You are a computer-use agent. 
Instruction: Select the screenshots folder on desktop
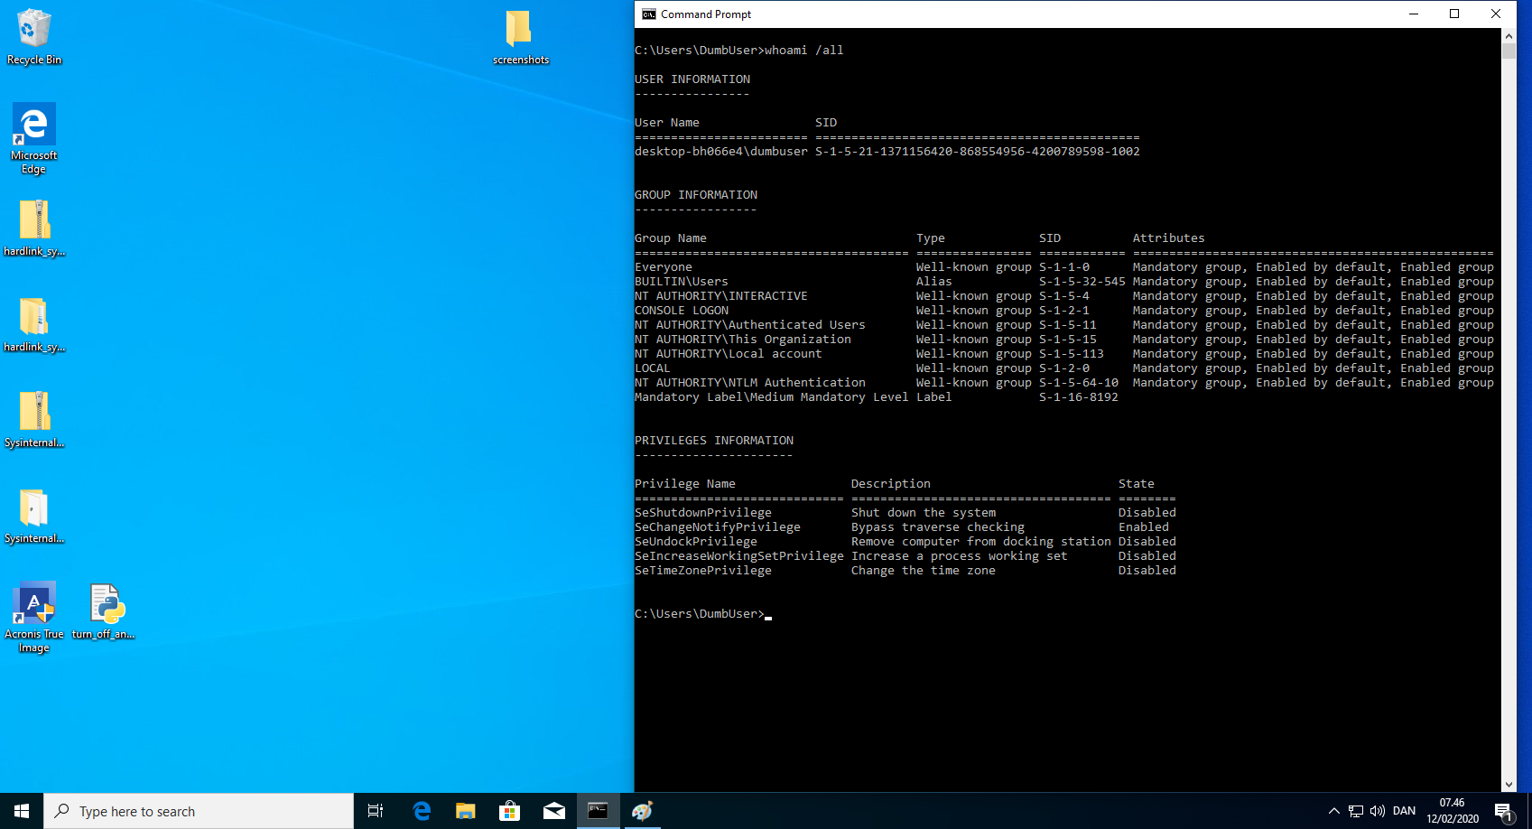point(520,36)
